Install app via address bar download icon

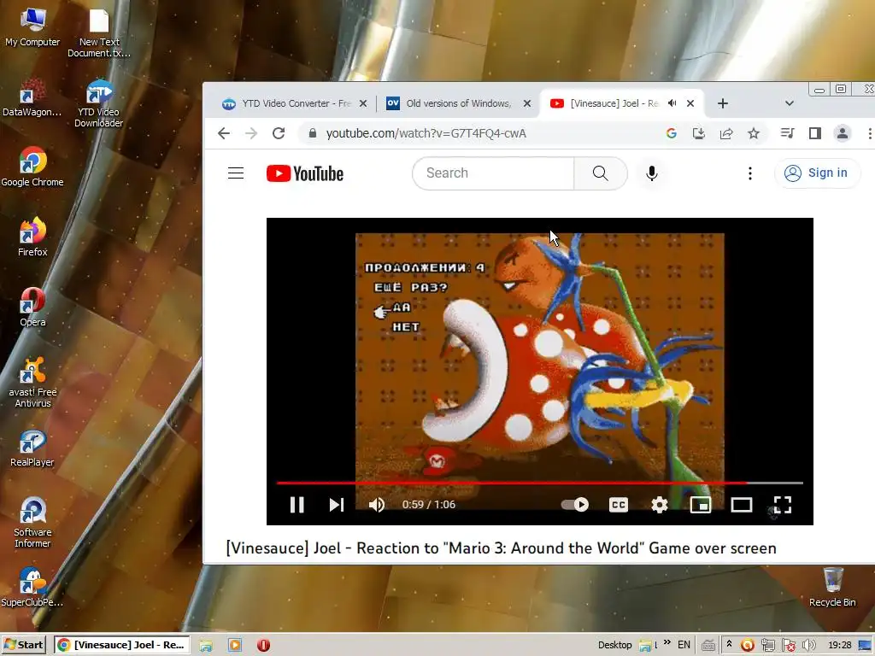click(x=699, y=133)
